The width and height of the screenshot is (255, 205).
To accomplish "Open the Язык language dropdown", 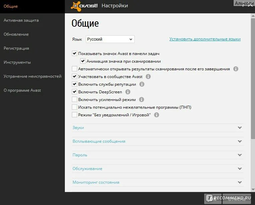I will 110,39.
